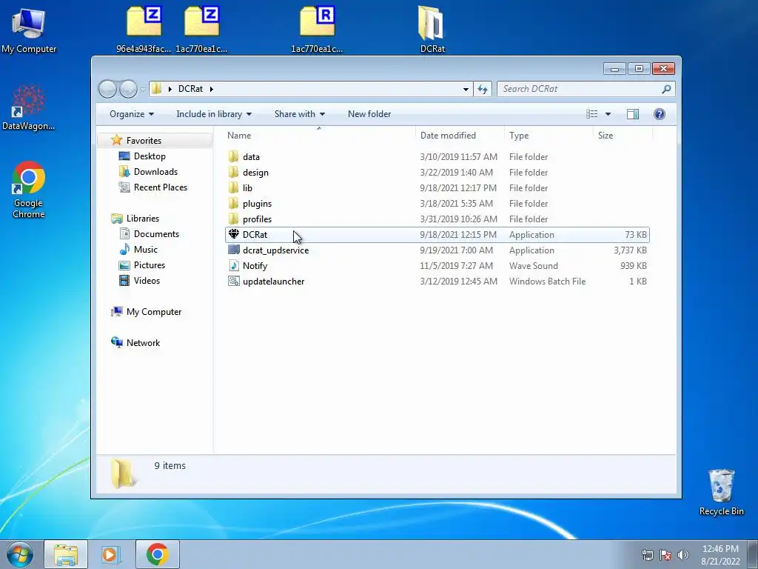Click the Back navigation button
758x569 pixels.
[107, 89]
